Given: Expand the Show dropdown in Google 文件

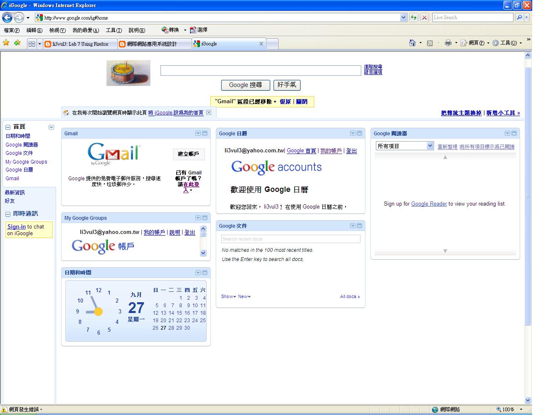Looking at the screenshot, I should [229, 296].
